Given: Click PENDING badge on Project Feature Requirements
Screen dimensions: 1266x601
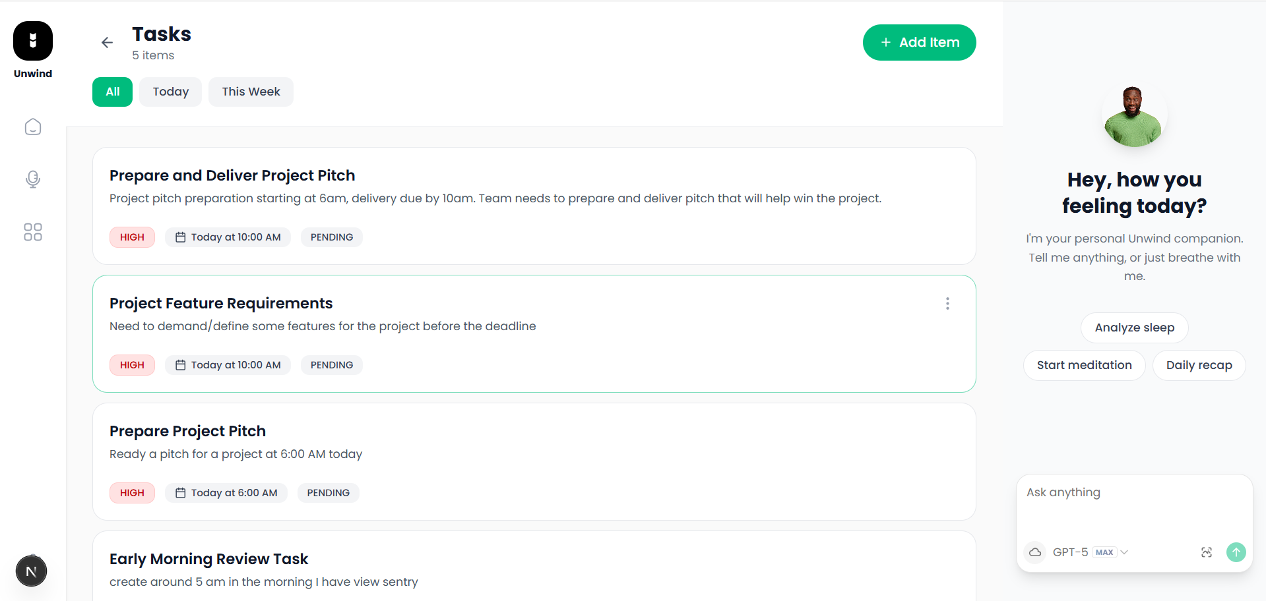Looking at the screenshot, I should coord(332,365).
